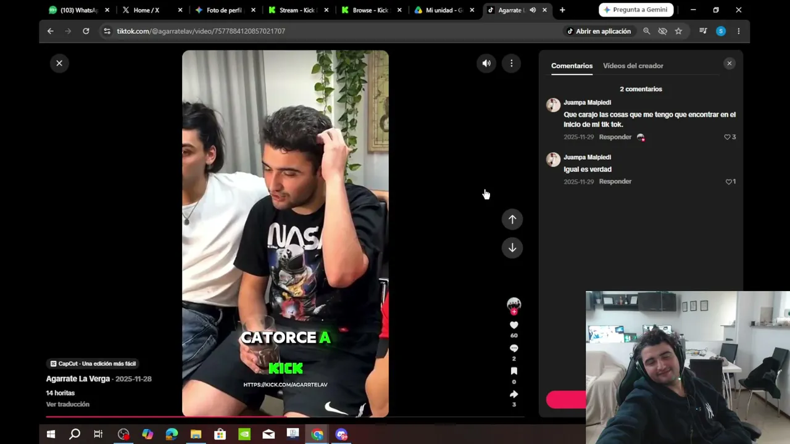Reply to the 'Igual es verdad' comment
The image size is (790, 444).
pos(615,181)
